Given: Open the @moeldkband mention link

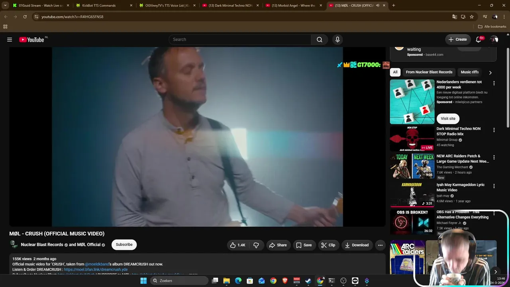Looking at the screenshot, I should click(97, 264).
